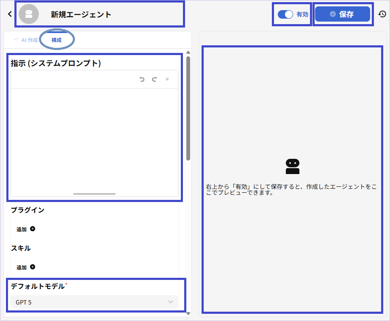This screenshot has width=390, height=321.
Task: Click the robot avatar to change agent icon
Action: point(29,14)
